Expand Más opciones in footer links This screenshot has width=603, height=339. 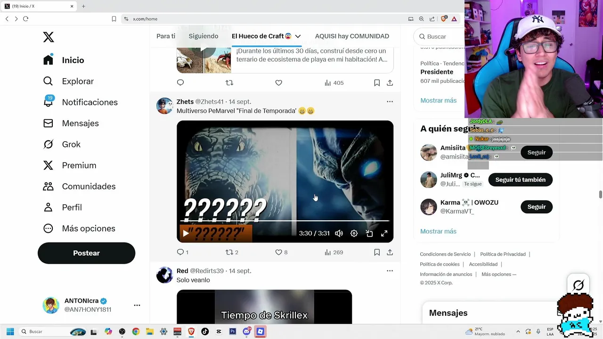pos(499,274)
